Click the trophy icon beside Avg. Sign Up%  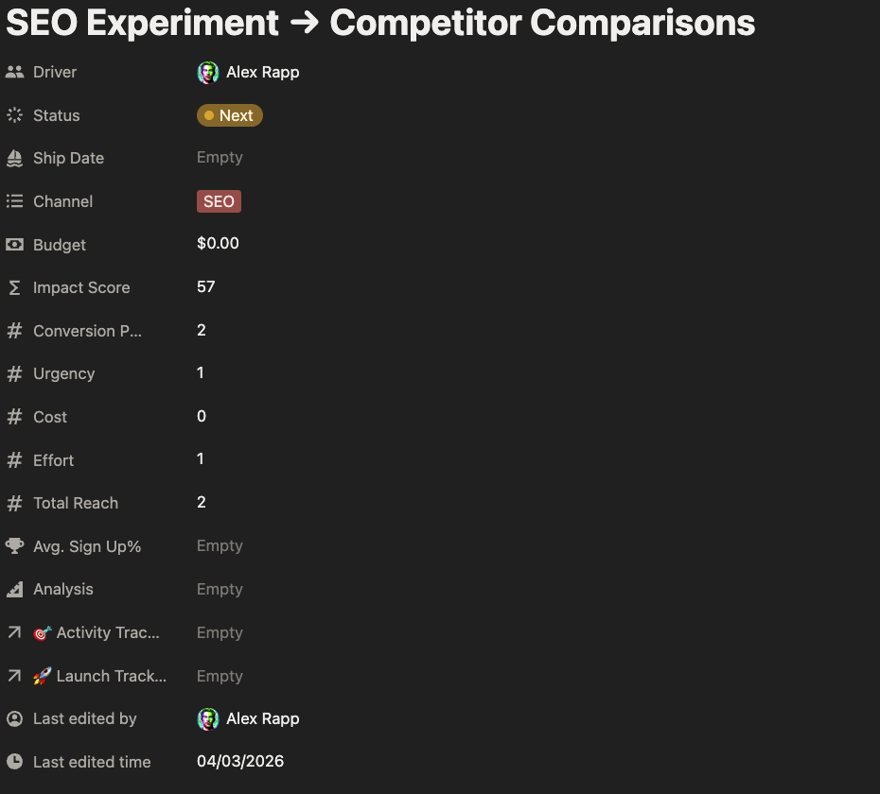[x=14, y=545]
